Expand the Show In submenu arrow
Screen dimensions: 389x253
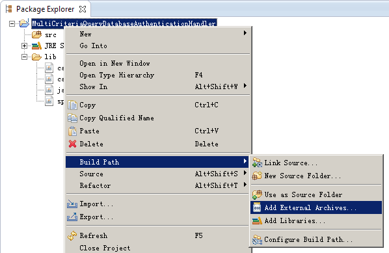245,86
